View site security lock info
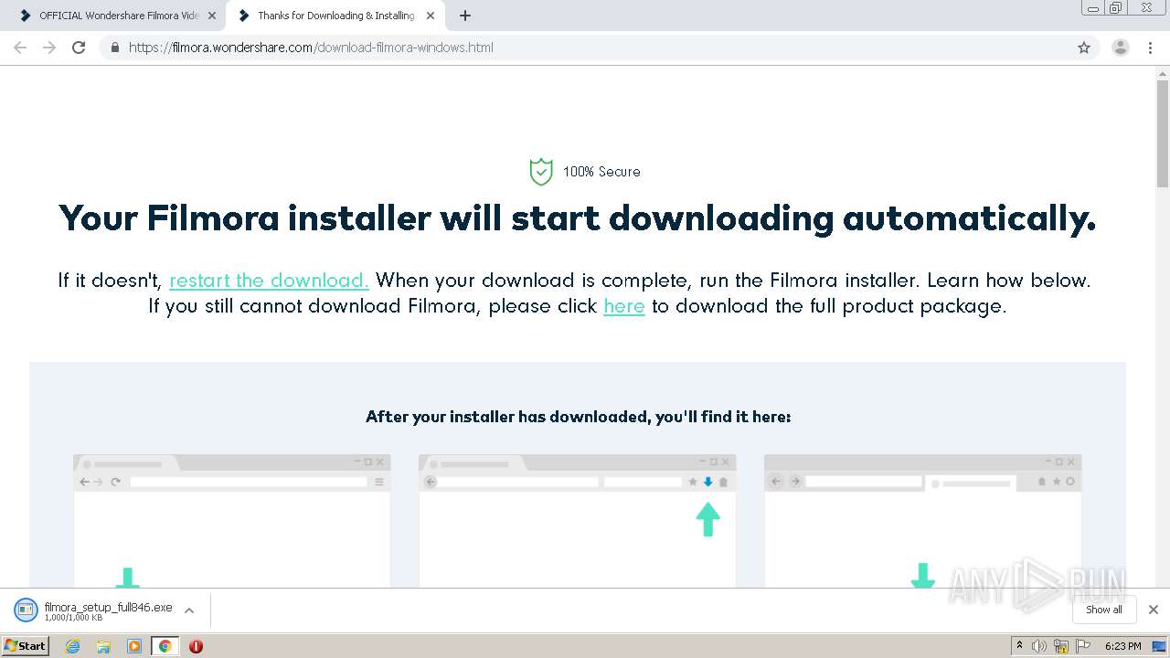The width and height of the screenshot is (1170, 658). (114, 48)
